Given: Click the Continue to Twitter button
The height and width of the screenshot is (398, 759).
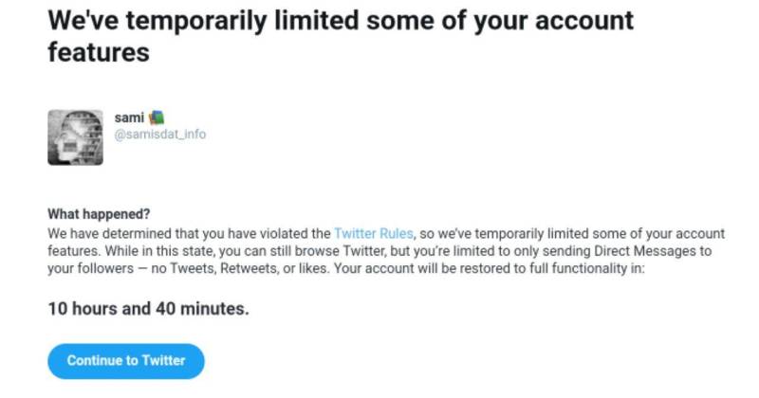Looking at the screenshot, I should point(126,361).
